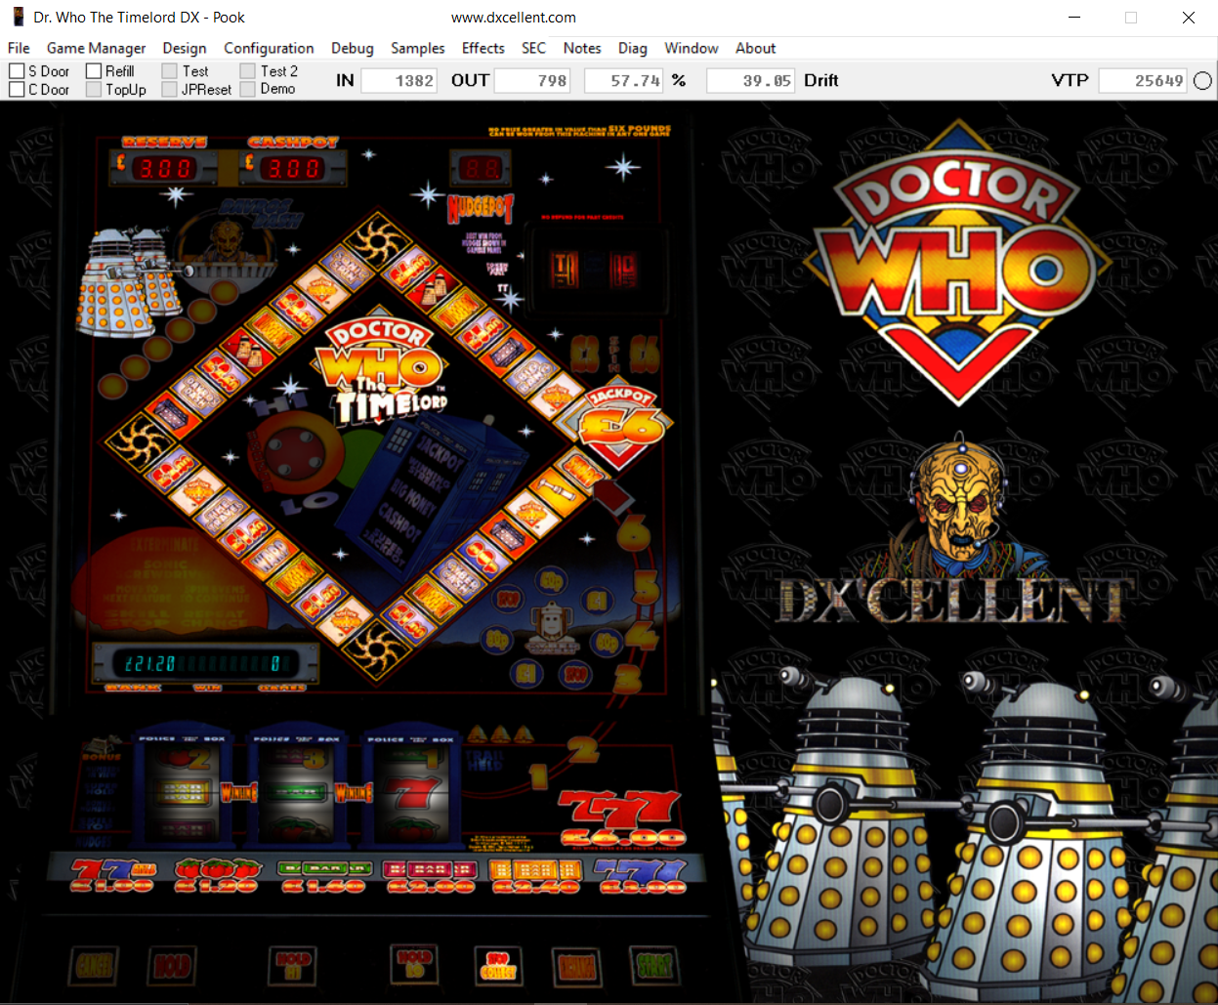Check the C Door checkbox

click(17, 90)
